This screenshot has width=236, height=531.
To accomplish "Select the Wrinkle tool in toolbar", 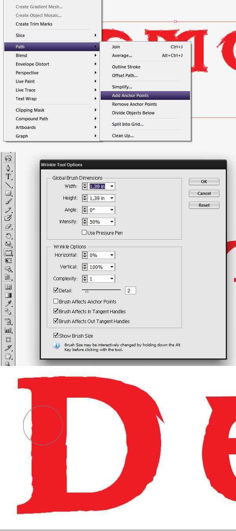I will point(8,252).
